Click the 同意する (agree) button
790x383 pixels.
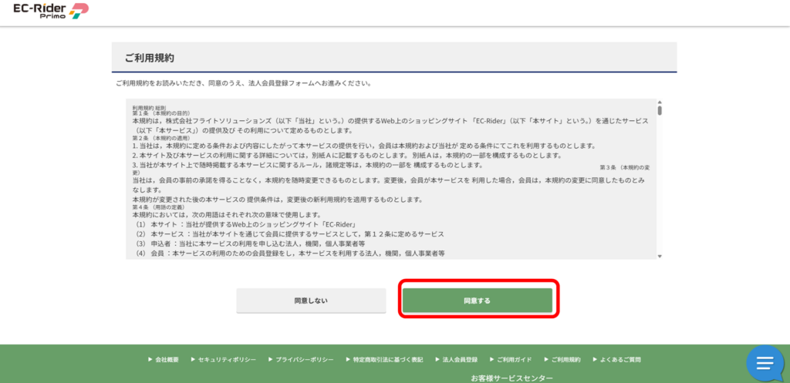point(477,301)
